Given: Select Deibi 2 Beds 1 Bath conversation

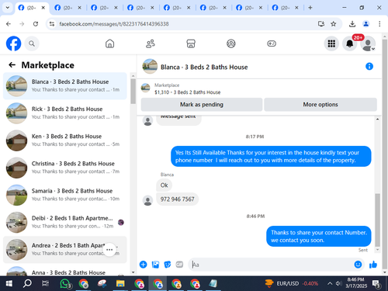Looking at the screenshot, I should (x=65, y=222).
